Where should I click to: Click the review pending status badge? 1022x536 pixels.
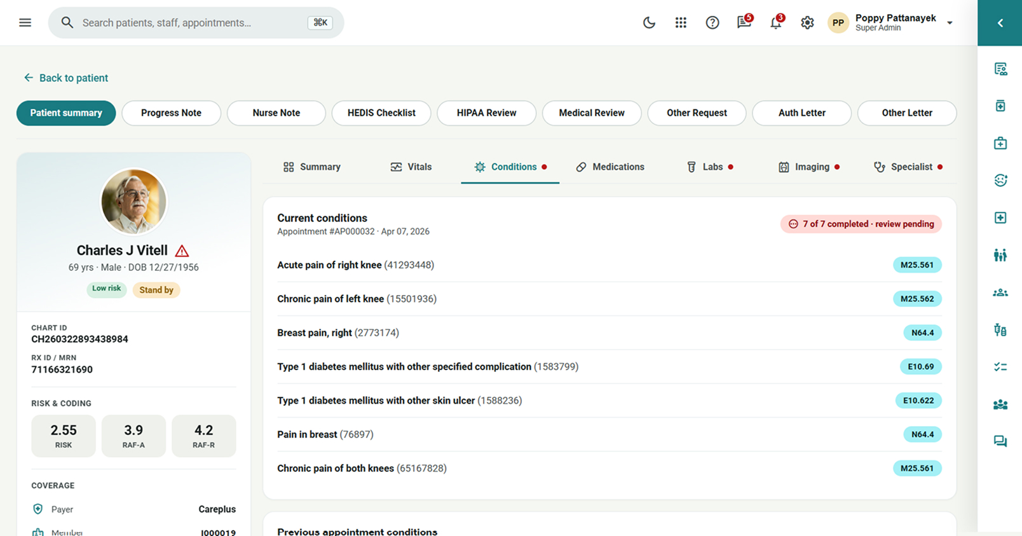tap(861, 224)
